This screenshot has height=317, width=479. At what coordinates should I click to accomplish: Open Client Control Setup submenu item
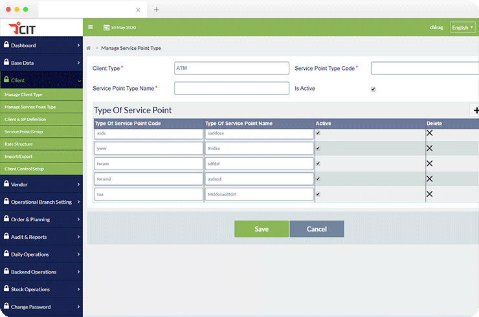[41, 169]
